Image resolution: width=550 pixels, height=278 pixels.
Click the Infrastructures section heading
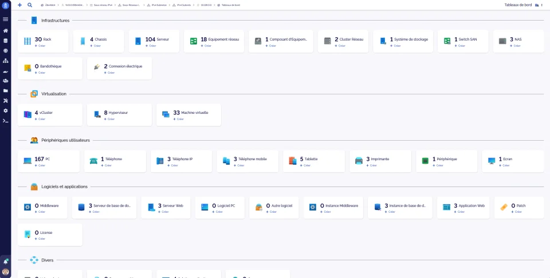[56, 21]
